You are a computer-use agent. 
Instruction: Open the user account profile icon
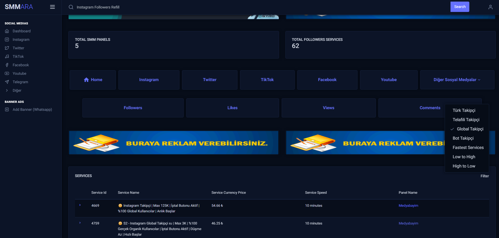tap(491, 7)
